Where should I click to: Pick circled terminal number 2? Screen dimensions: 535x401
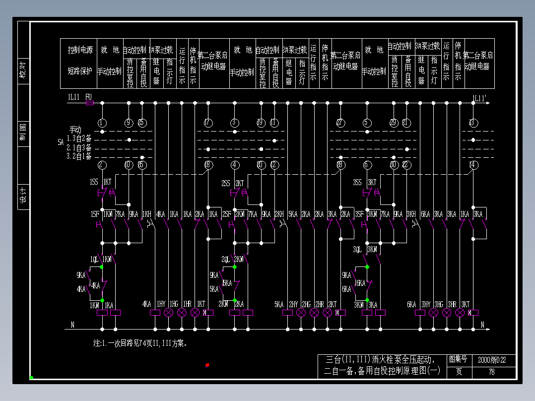(x=102, y=165)
